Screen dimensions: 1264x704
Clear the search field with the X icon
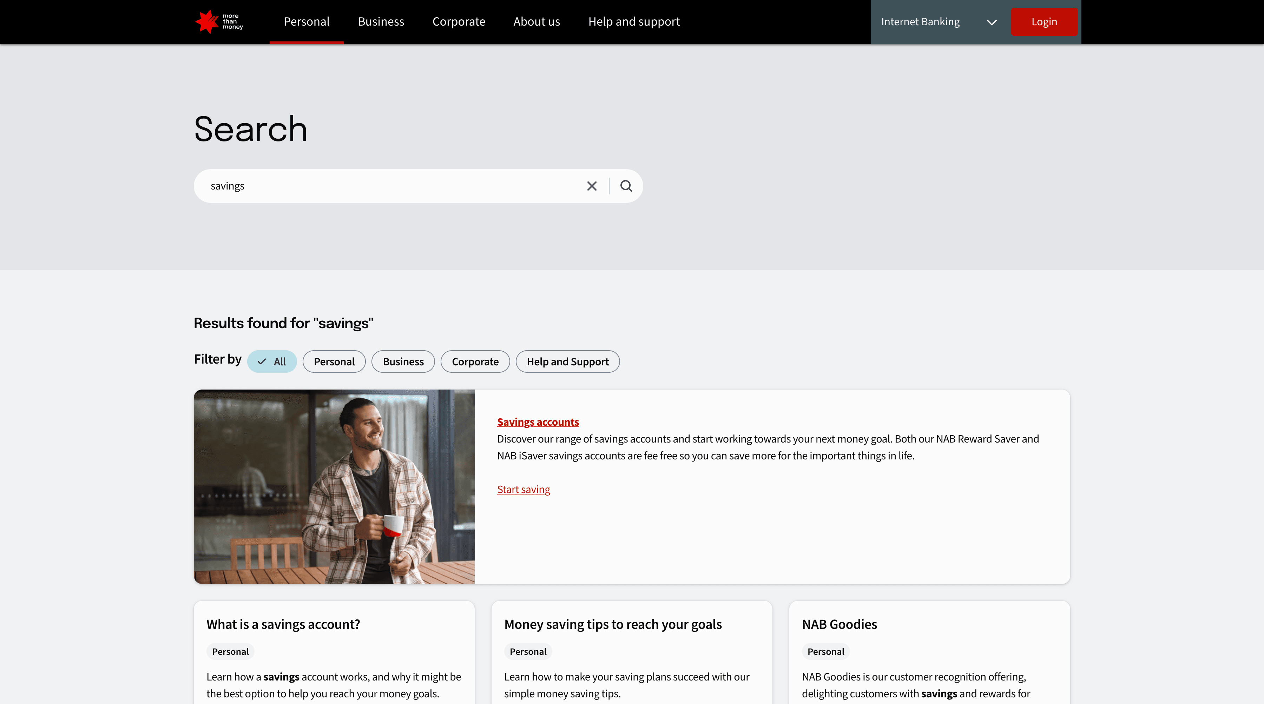(x=592, y=186)
